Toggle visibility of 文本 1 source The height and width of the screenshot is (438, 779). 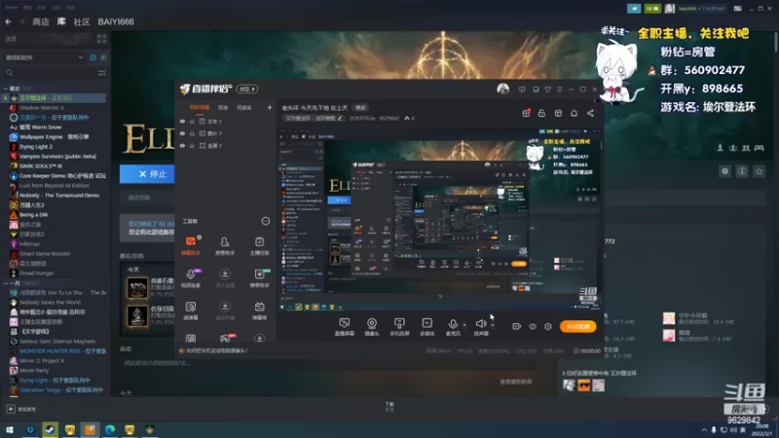pyautogui.click(x=182, y=121)
